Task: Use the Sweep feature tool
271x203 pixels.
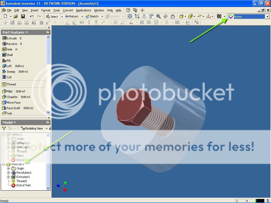Action: (x=11, y=72)
